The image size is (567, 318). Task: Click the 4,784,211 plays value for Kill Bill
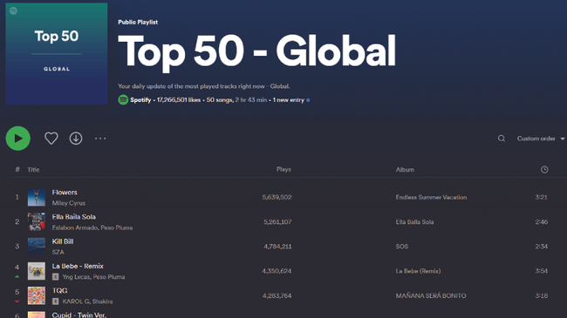pyautogui.click(x=277, y=247)
